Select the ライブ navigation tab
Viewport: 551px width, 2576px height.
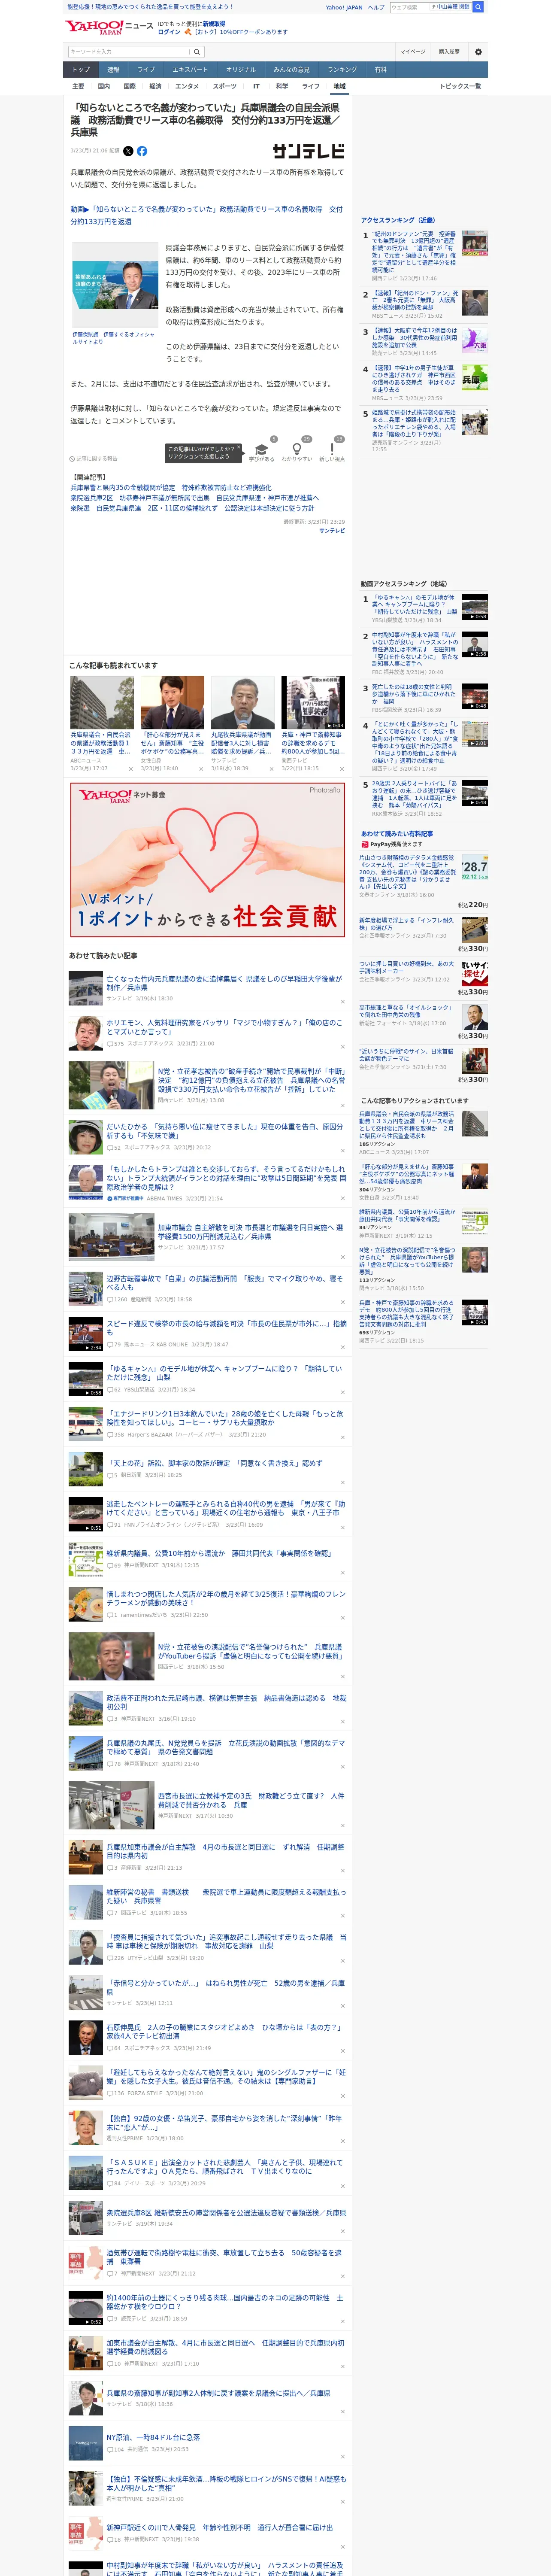146,70
